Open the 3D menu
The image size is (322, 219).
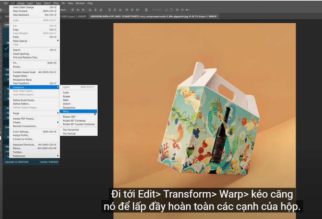click(63, 3)
